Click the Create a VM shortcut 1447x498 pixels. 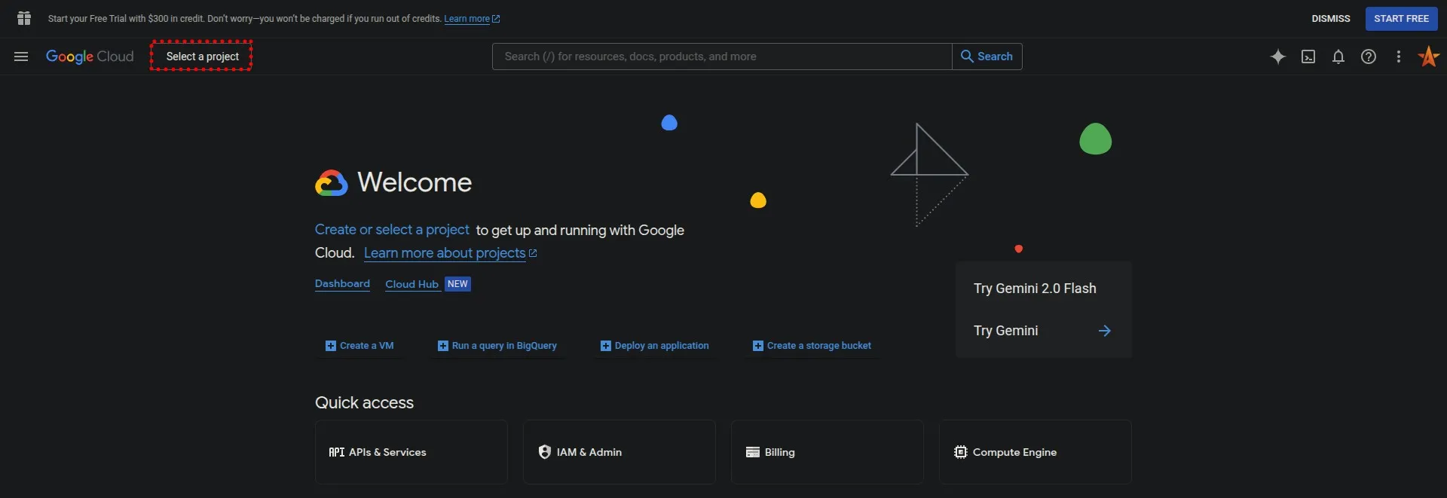359,346
